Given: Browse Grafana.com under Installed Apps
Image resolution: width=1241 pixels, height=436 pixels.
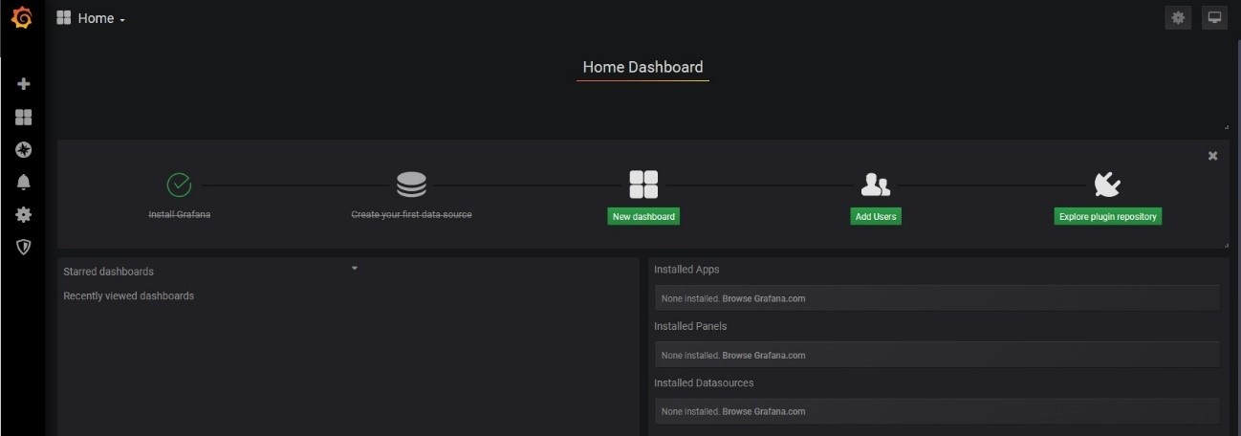Looking at the screenshot, I should pos(763,298).
